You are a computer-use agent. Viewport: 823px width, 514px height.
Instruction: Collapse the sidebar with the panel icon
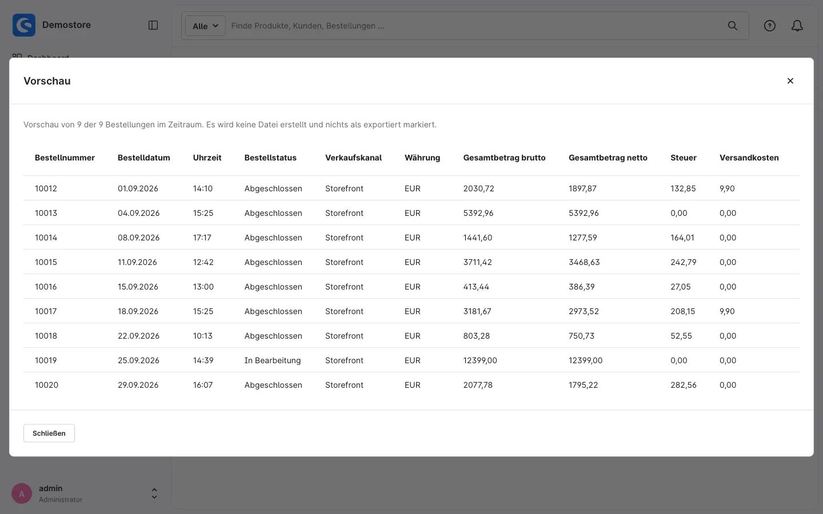click(153, 25)
